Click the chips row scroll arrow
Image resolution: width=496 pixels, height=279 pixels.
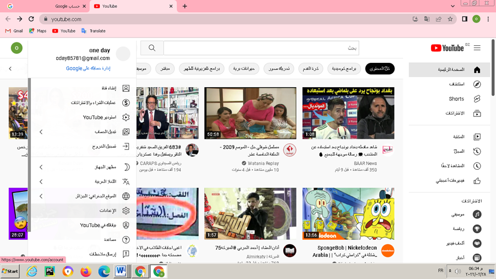10,68
